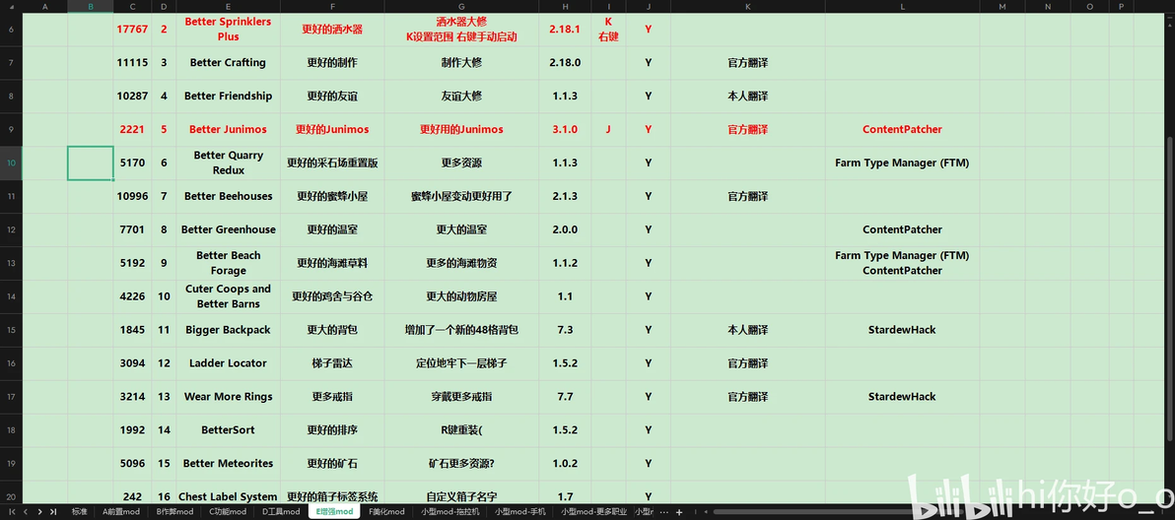Click the Y cell in BetterSort row
The height and width of the screenshot is (520, 1175).
[649, 430]
